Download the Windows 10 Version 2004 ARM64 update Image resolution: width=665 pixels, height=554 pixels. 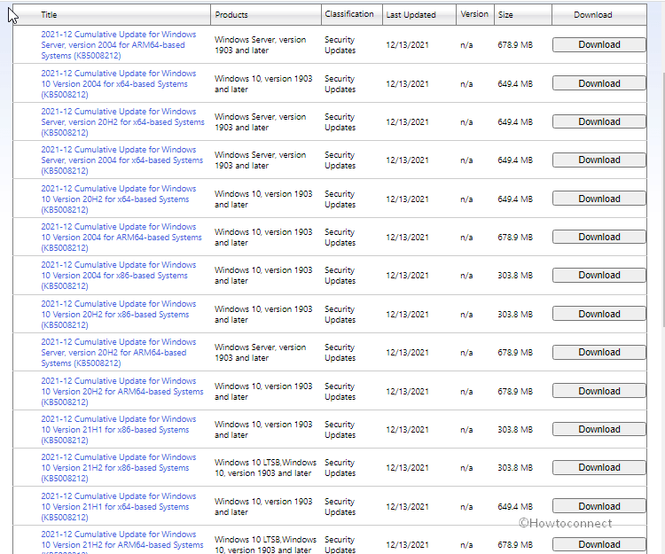tap(598, 238)
